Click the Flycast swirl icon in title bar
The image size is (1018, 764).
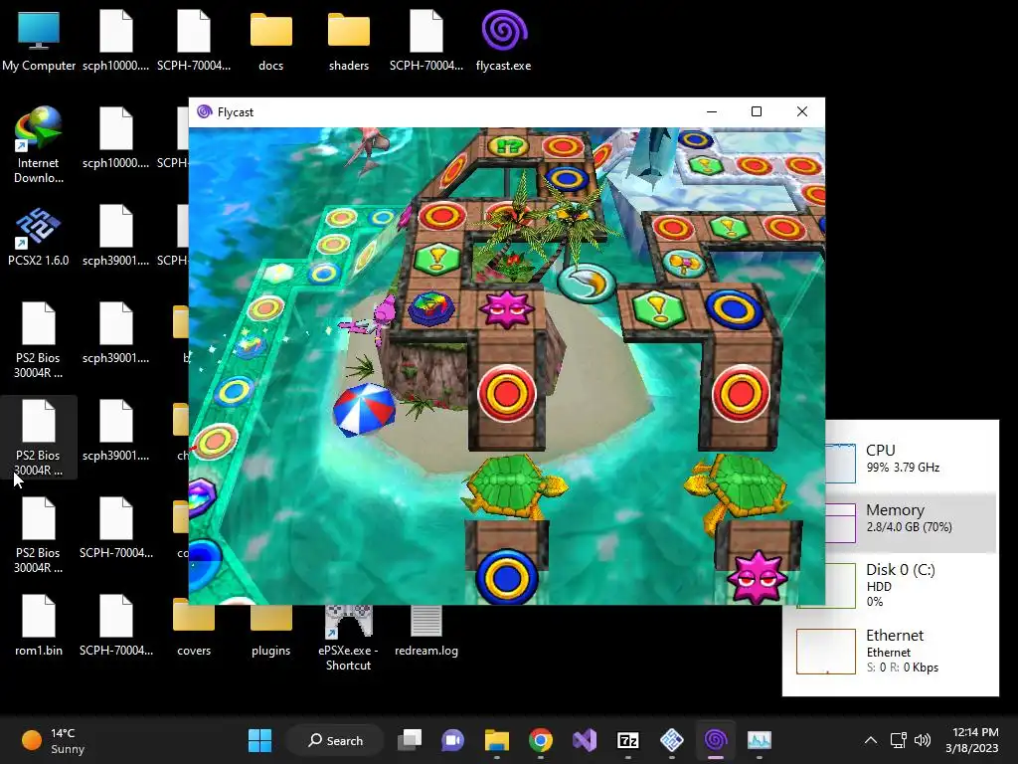coord(205,111)
